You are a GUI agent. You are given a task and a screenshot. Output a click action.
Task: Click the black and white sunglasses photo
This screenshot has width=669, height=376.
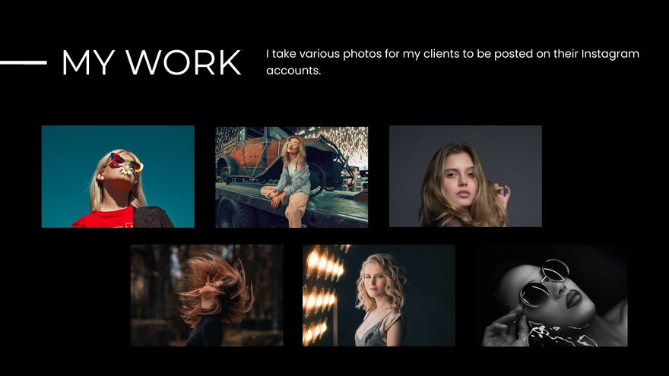(x=551, y=295)
